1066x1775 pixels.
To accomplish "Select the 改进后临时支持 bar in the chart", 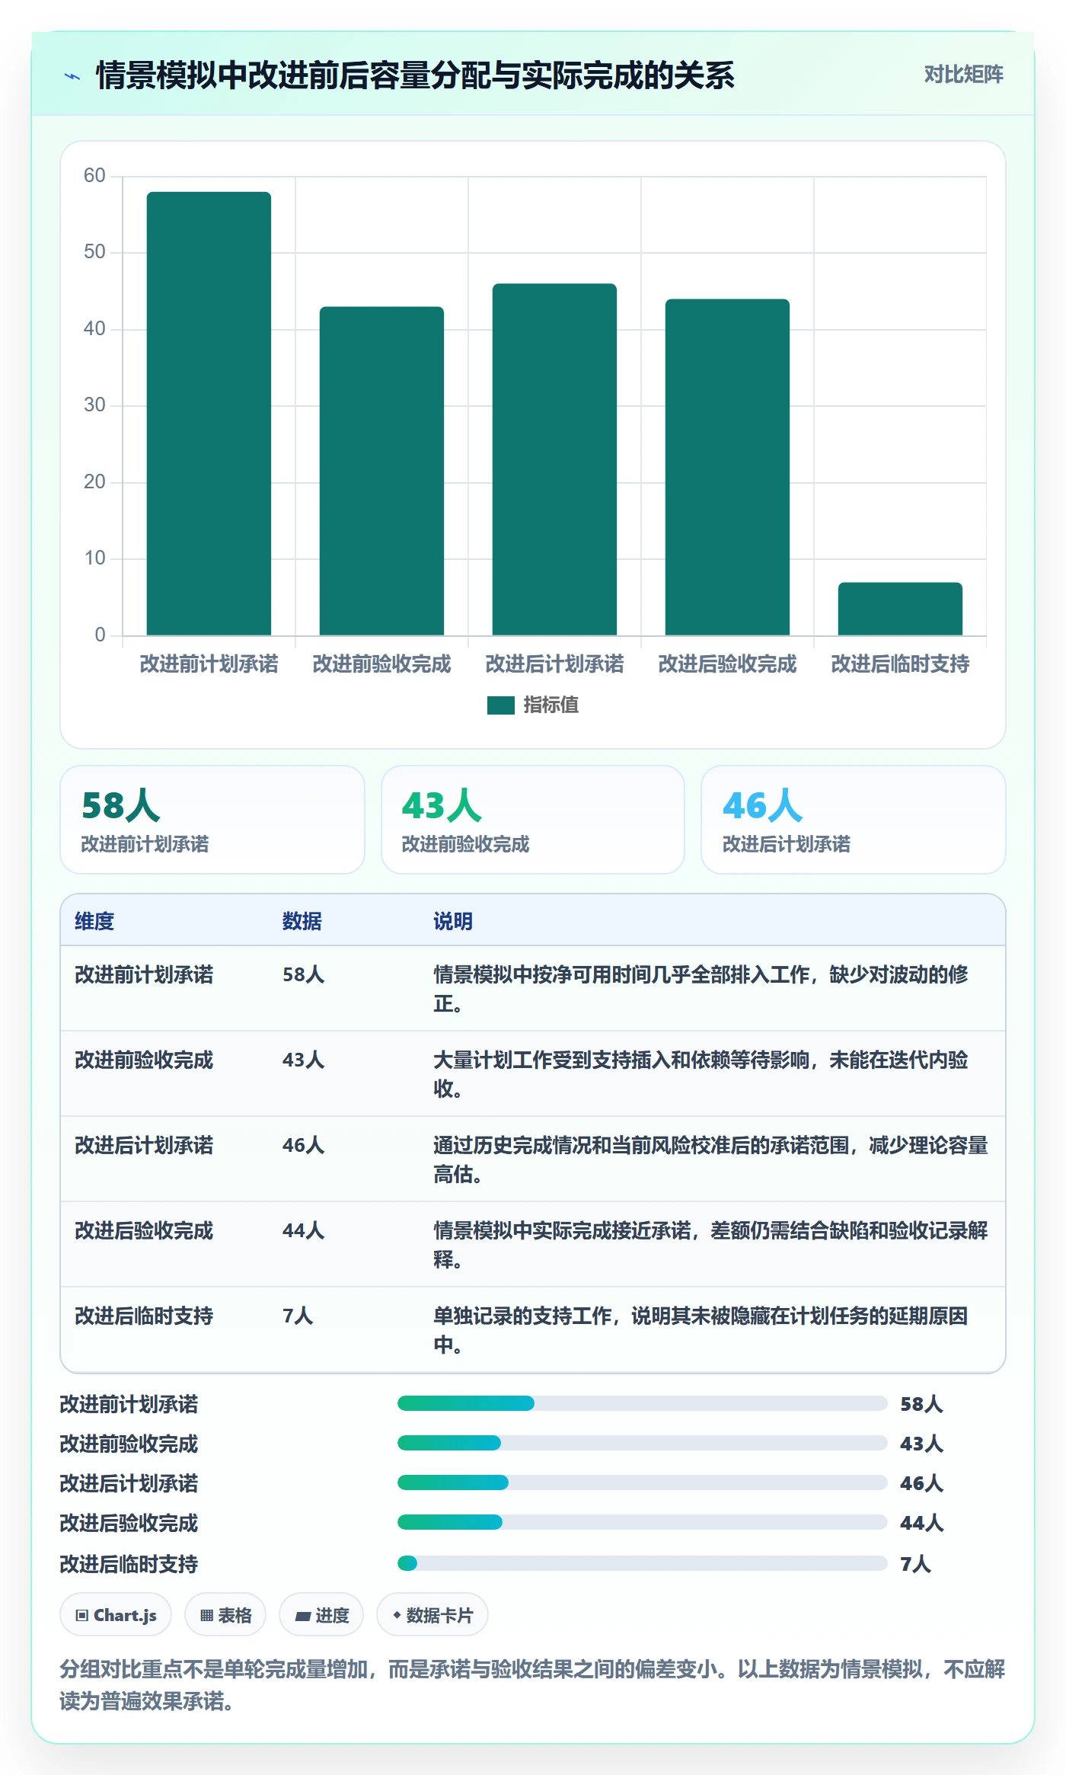I will tap(900, 609).
